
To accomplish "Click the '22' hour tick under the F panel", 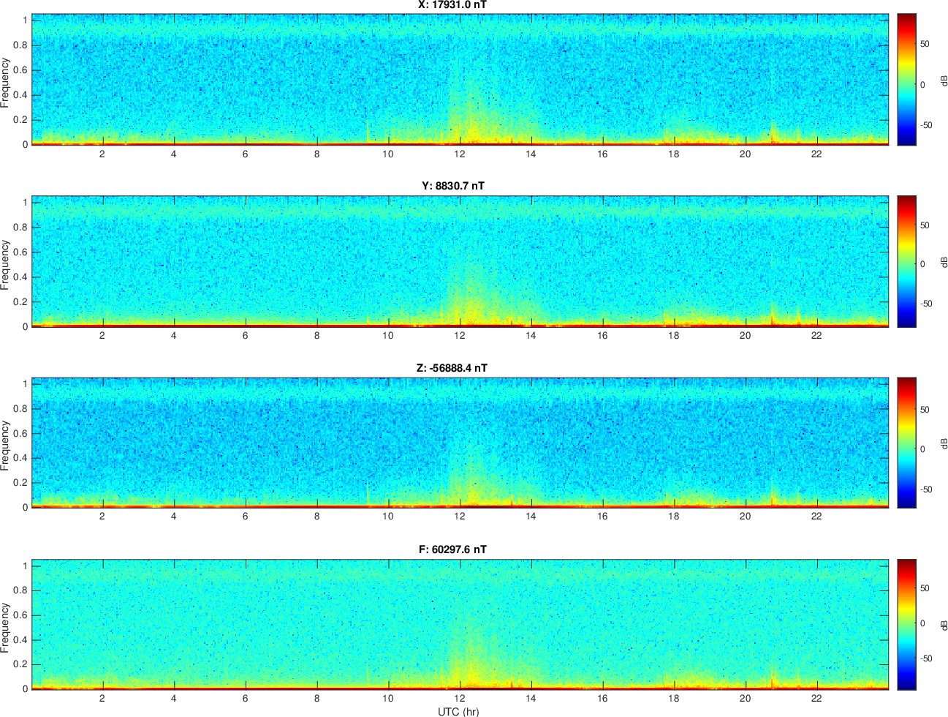I will [x=816, y=698].
